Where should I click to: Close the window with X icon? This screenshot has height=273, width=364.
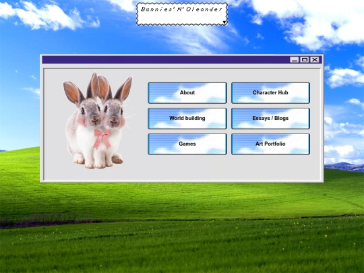click(315, 60)
